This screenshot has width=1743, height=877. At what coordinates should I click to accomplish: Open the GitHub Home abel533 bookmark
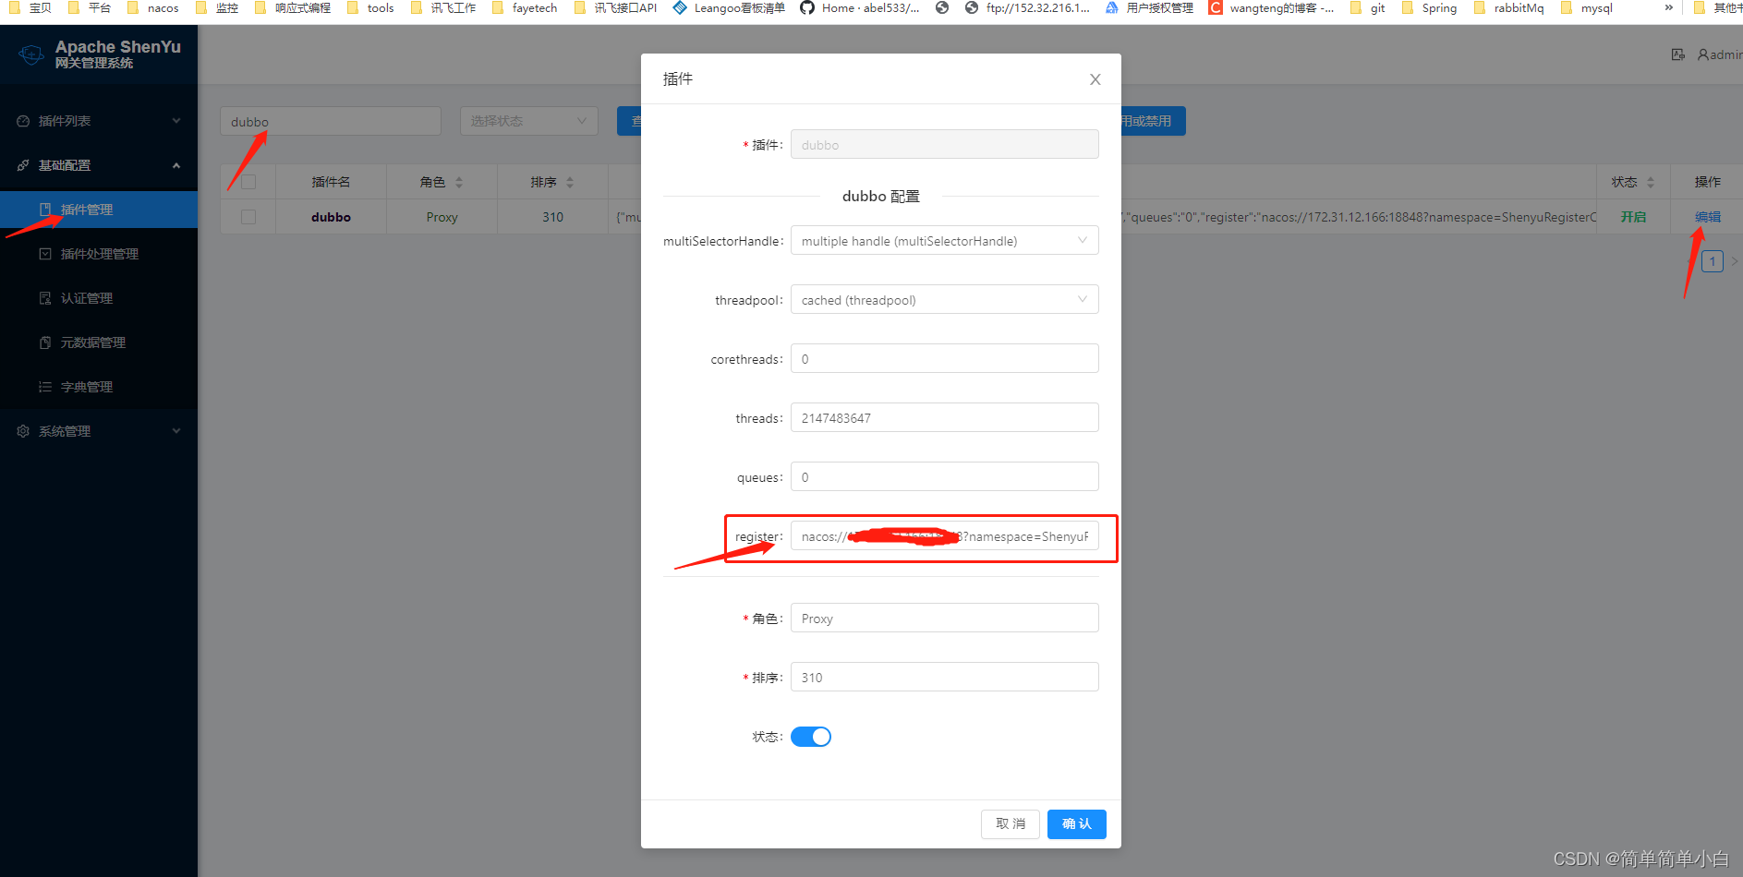tap(860, 8)
